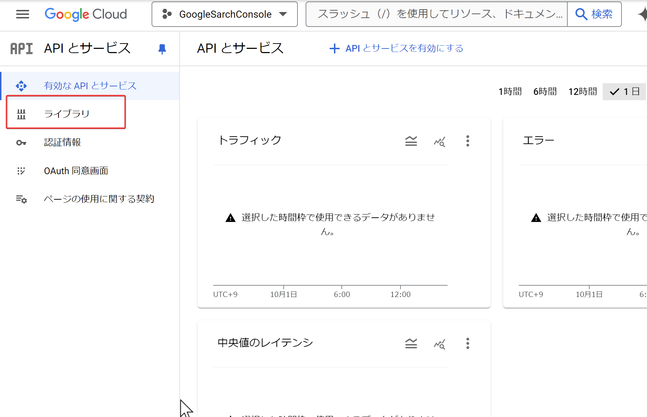The image size is (647, 417).
Task: Click the API とサービス page heading
Action: pos(240,48)
